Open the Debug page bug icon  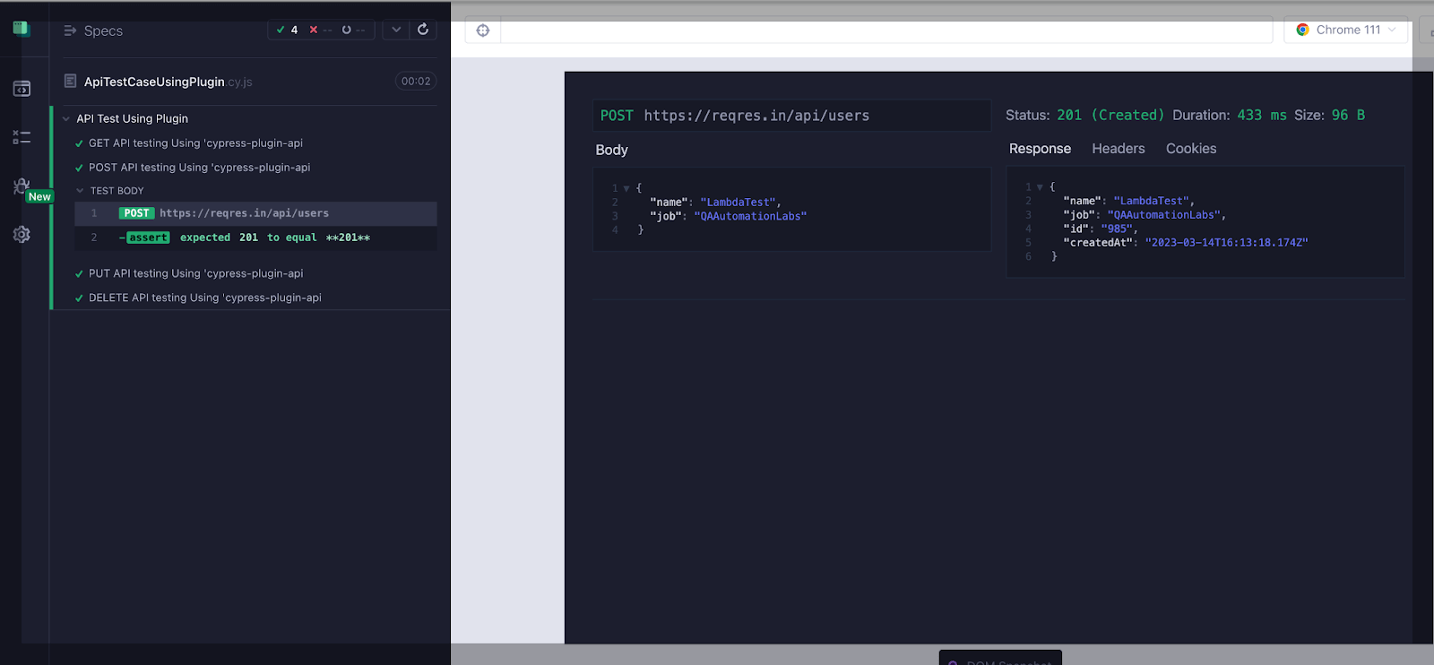pyautogui.click(x=22, y=186)
